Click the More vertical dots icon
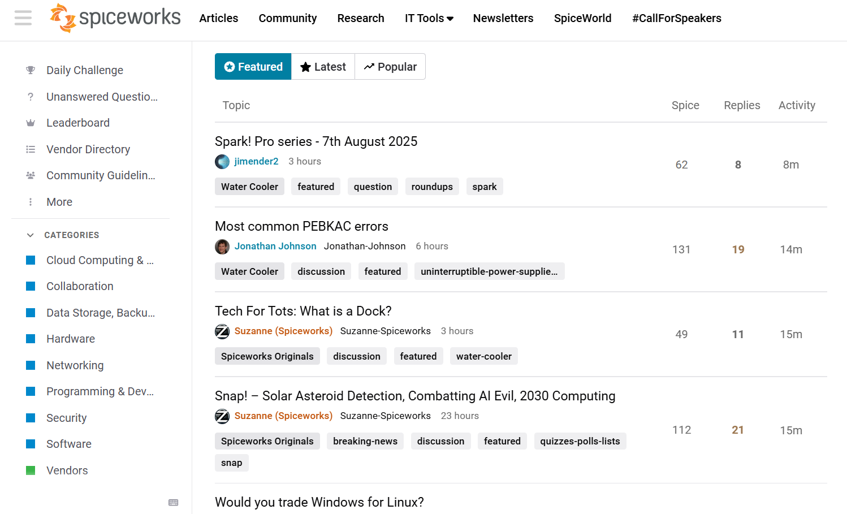The height and width of the screenshot is (514, 847). tap(31, 202)
